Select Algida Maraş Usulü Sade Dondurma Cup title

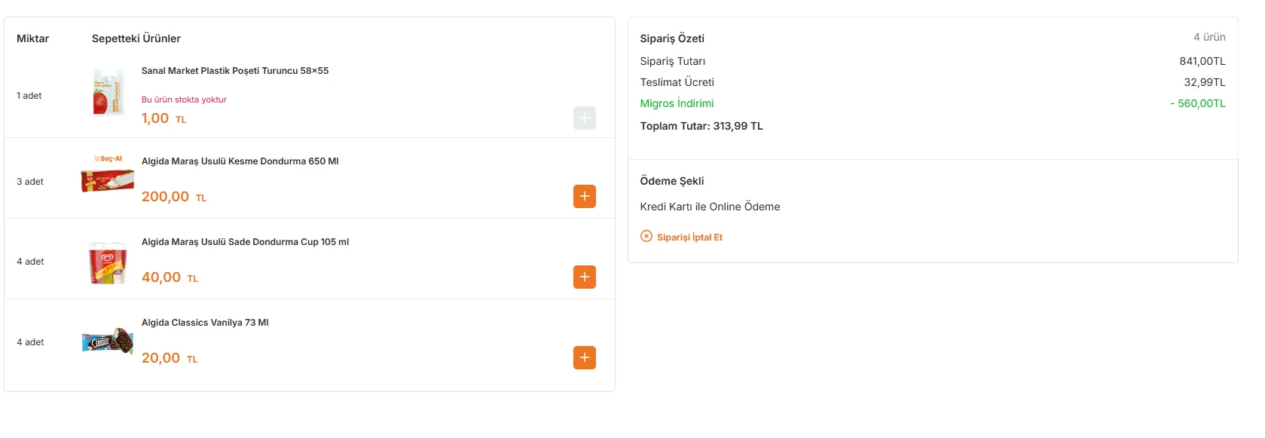[245, 242]
